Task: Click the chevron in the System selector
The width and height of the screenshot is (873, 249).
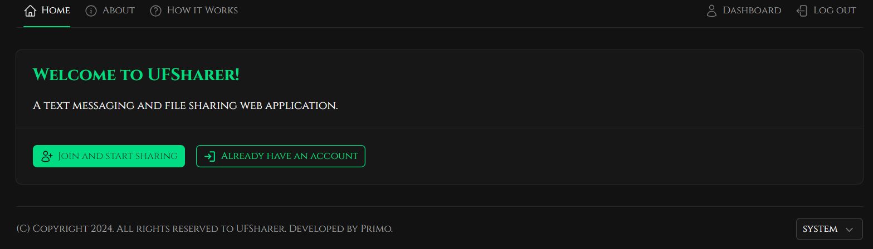Action: coord(850,230)
